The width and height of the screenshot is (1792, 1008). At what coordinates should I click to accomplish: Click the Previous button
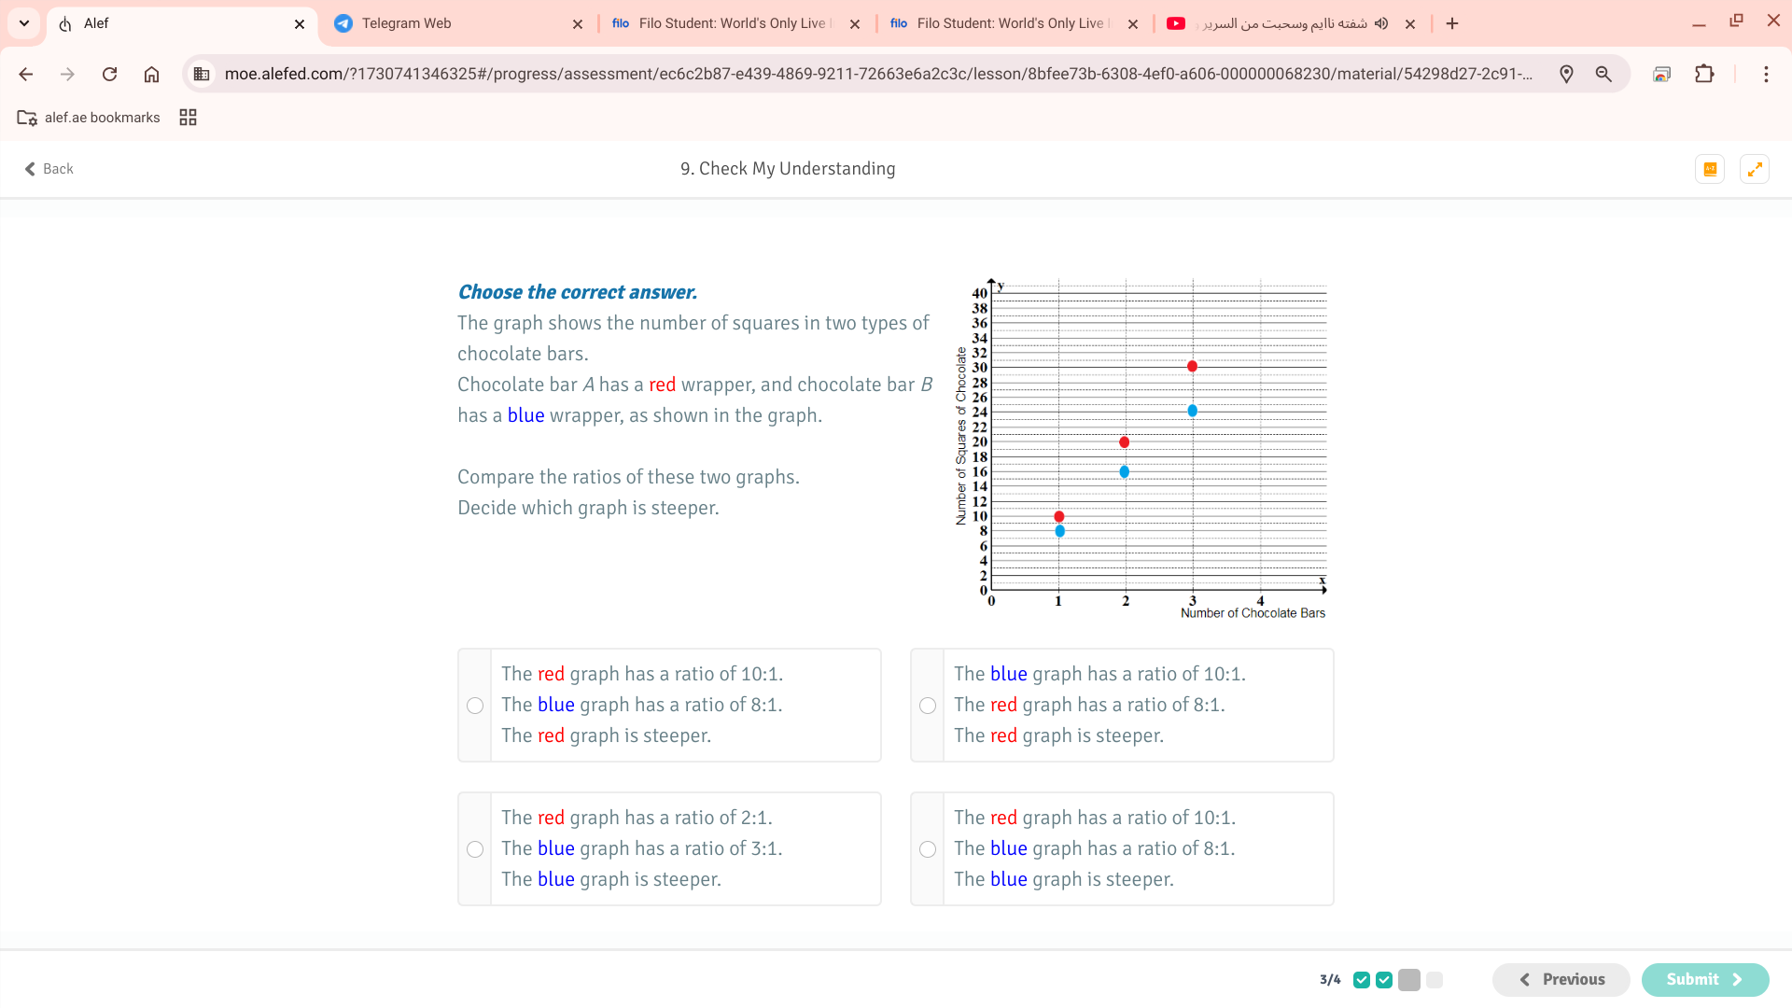1561,979
